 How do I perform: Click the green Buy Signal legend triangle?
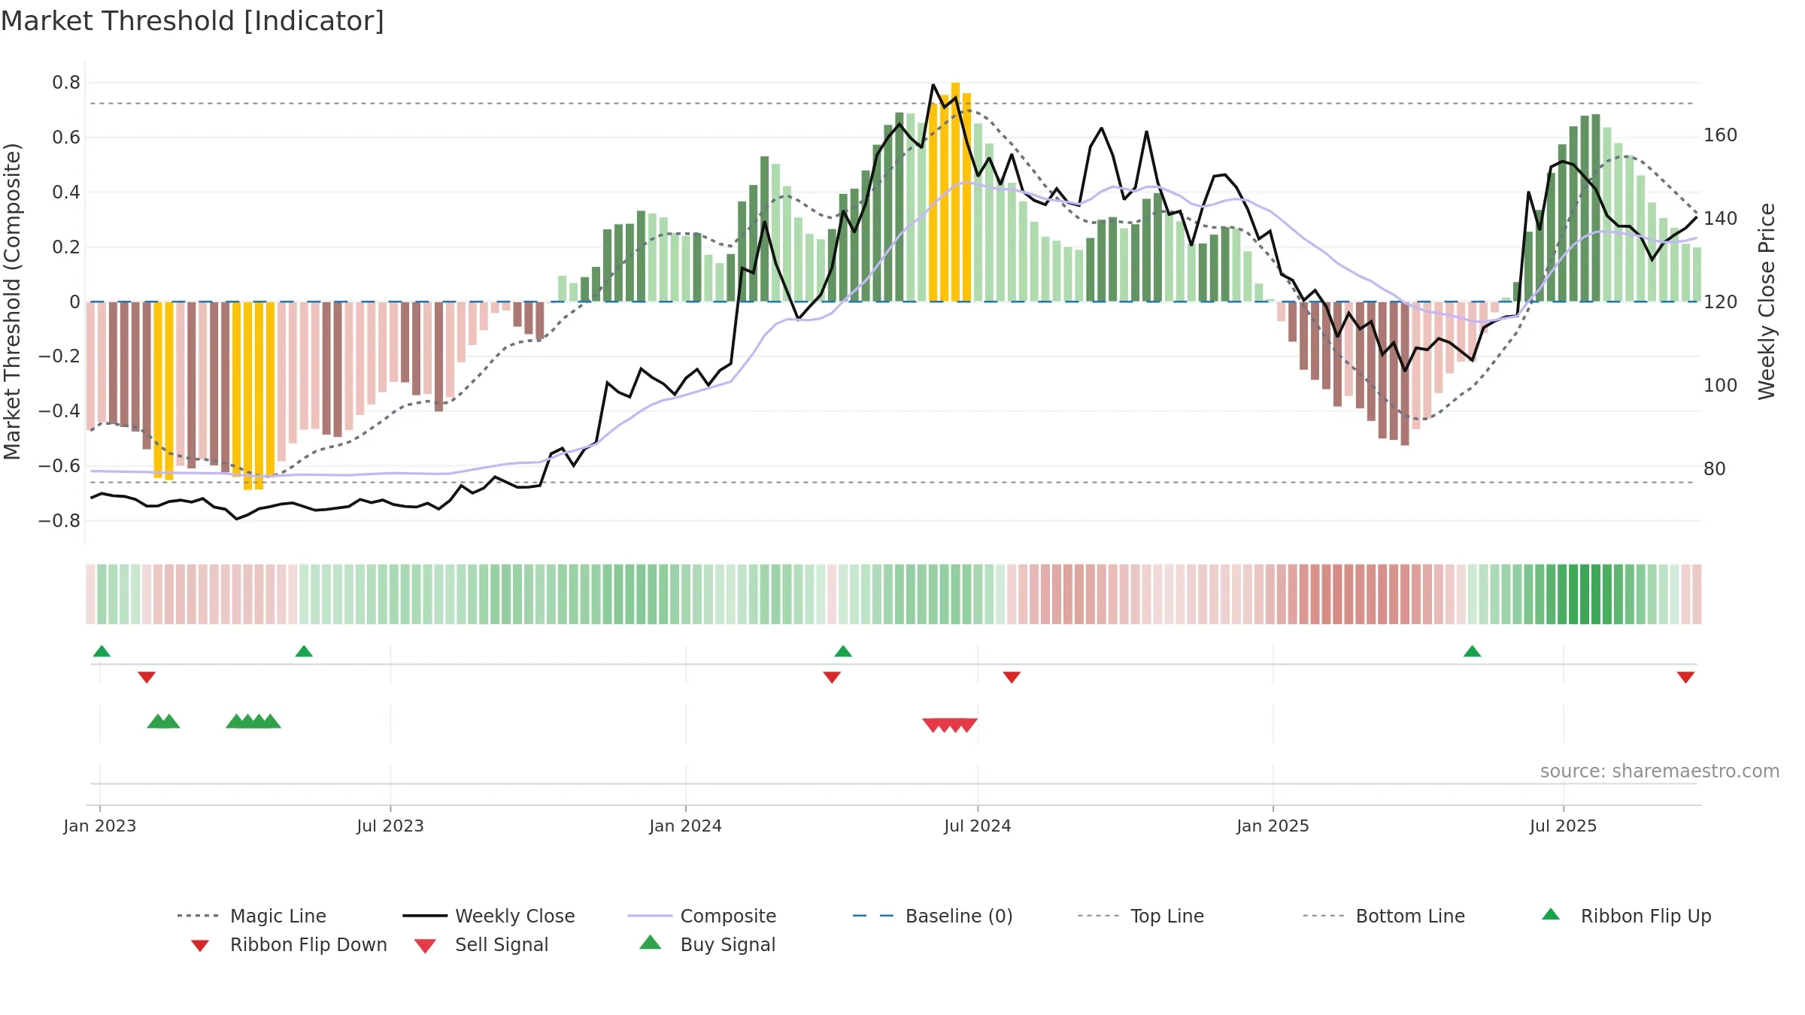[x=651, y=942]
